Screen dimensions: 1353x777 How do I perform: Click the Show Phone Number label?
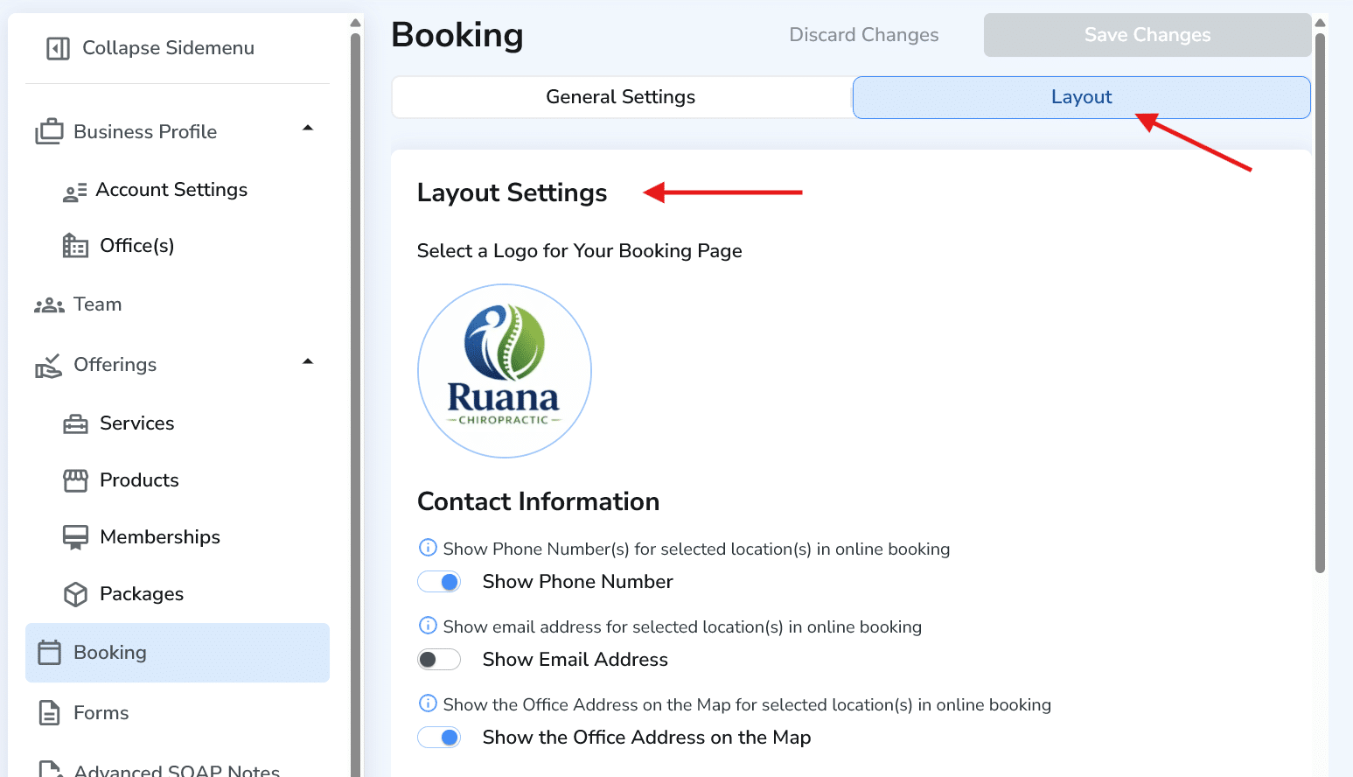[577, 582]
